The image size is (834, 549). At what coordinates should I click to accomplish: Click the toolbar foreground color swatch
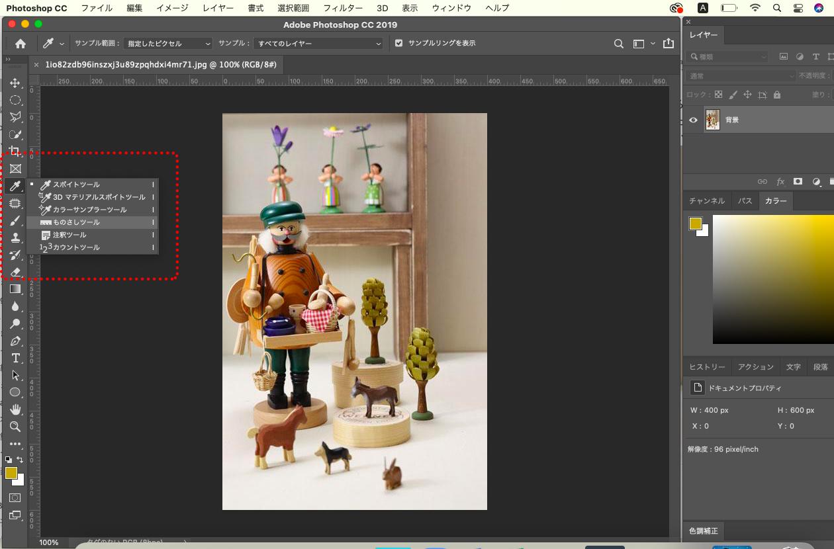(x=11, y=473)
